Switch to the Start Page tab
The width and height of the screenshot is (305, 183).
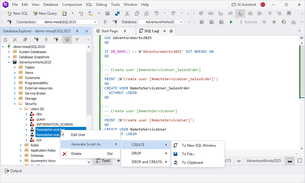[x=109, y=31]
